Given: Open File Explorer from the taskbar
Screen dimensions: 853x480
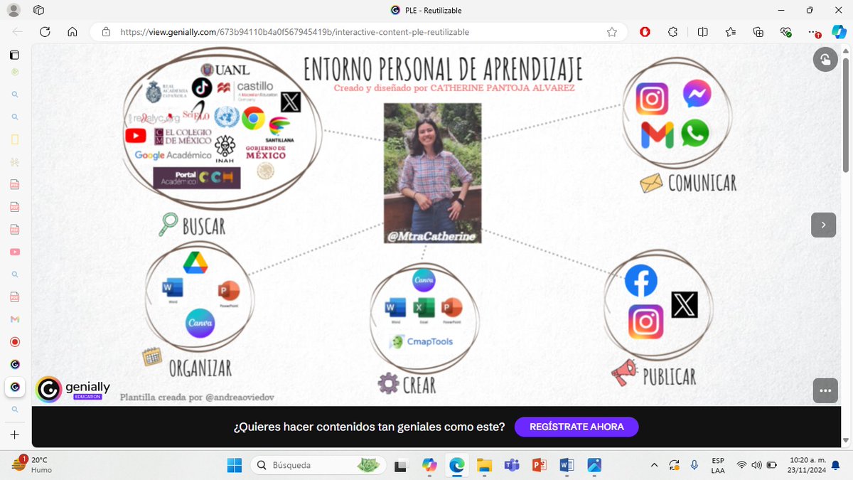Looking at the screenshot, I should coord(484,465).
